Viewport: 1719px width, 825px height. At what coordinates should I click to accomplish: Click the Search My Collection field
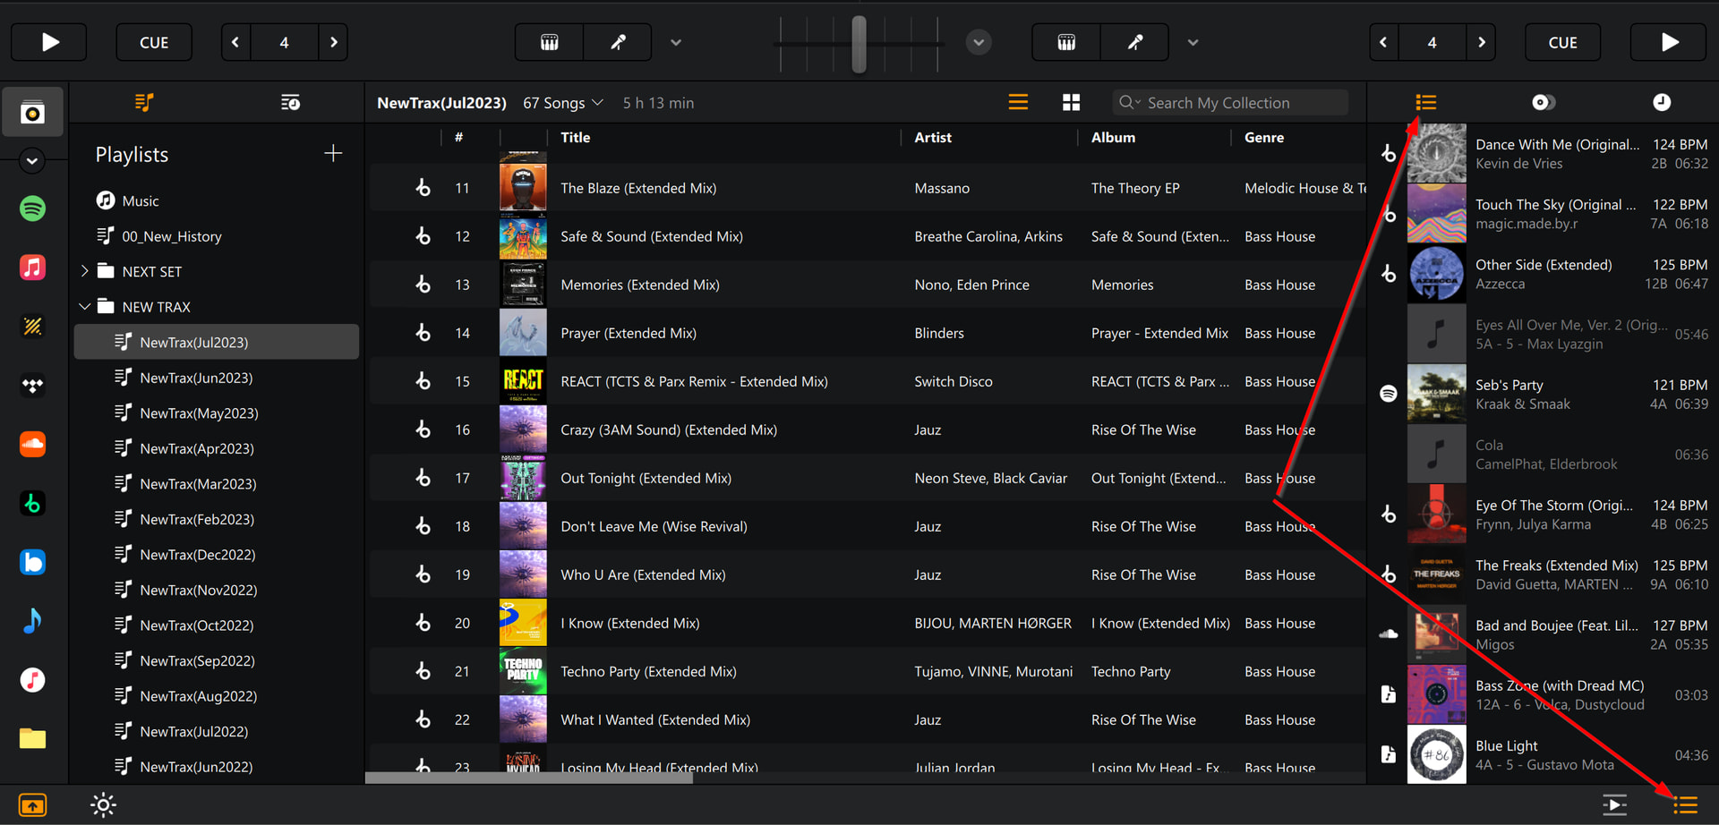click(x=1236, y=103)
